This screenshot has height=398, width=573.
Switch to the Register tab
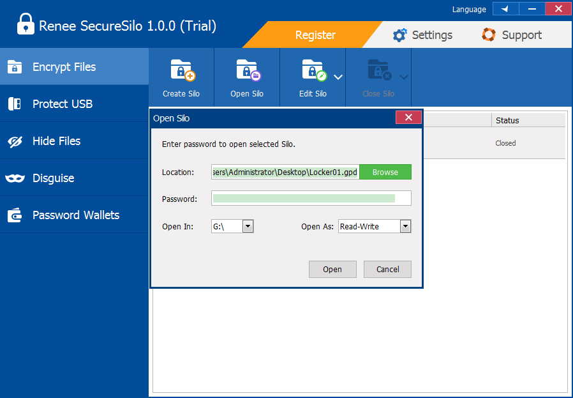point(315,35)
